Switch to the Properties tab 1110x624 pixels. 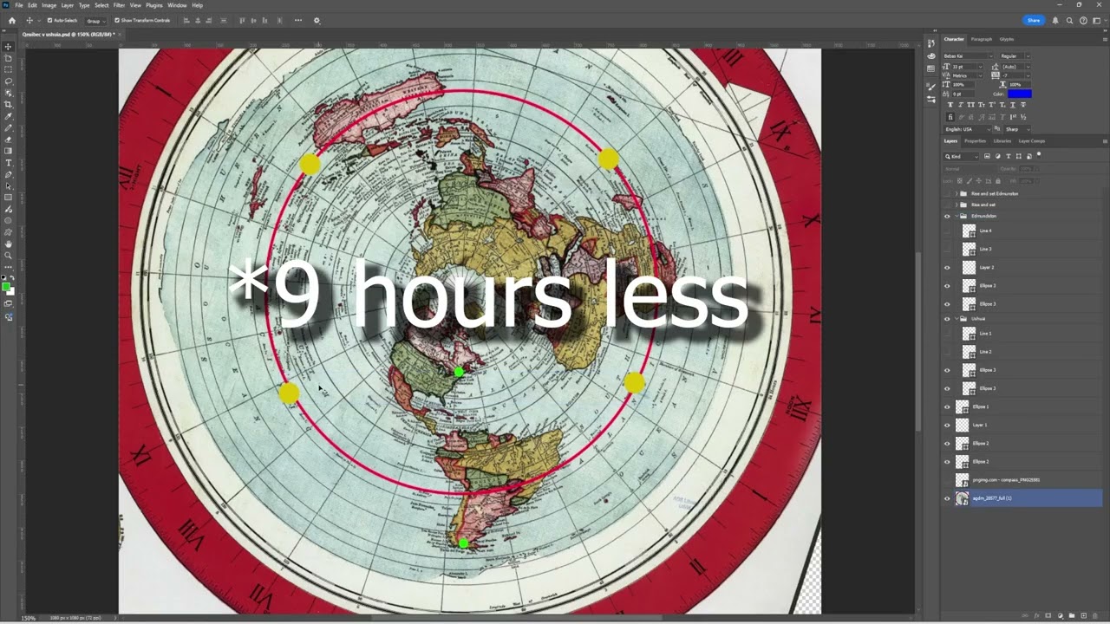tap(976, 140)
